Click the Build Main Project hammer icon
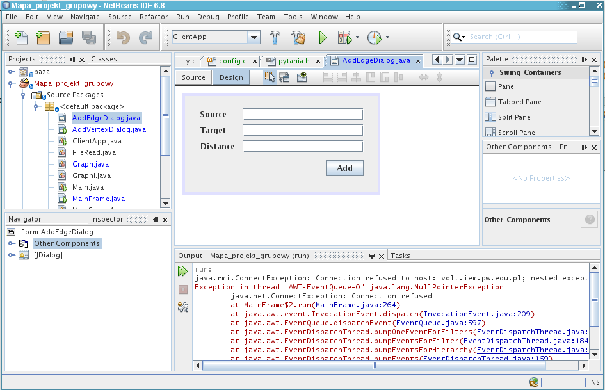Image resolution: width=605 pixels, height=390 pixels. click(275, 37)
